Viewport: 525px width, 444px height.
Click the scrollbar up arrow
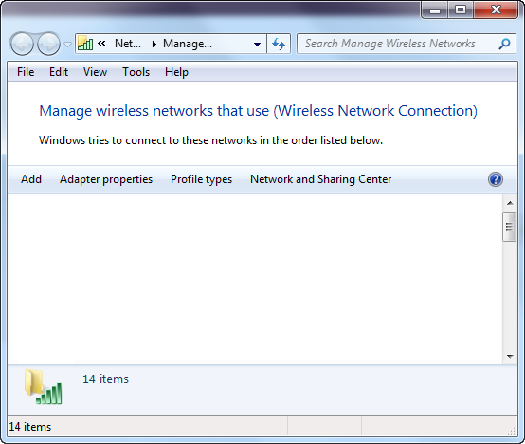click(510, 203)
